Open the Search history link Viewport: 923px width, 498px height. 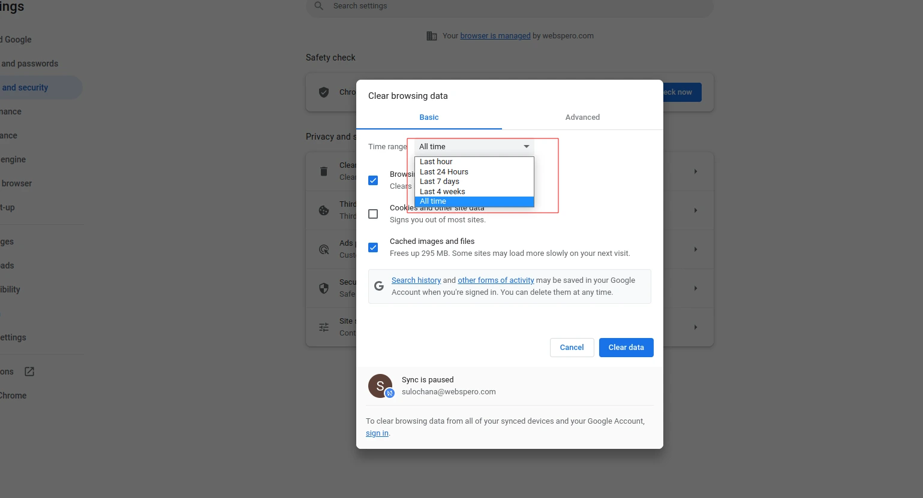(416, 280)
